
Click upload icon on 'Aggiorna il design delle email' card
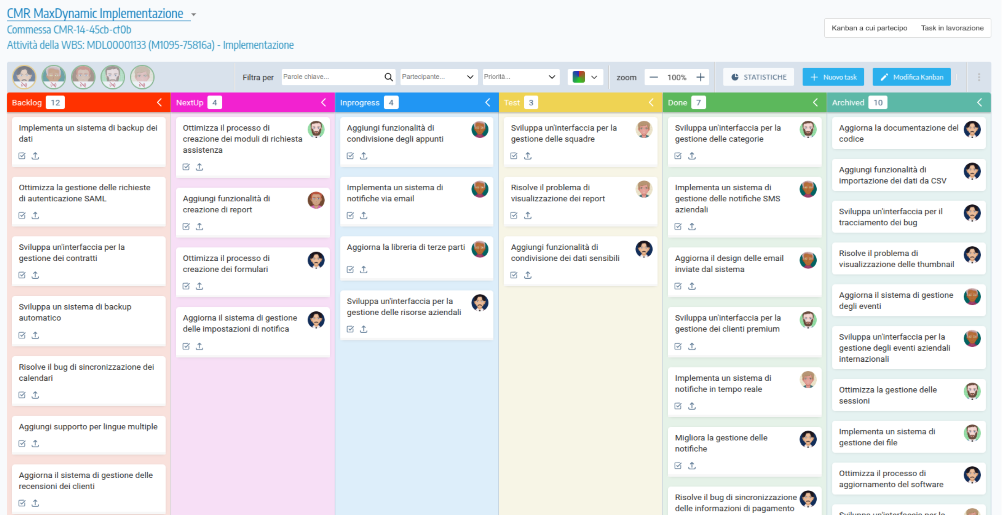tap(692, 286)
